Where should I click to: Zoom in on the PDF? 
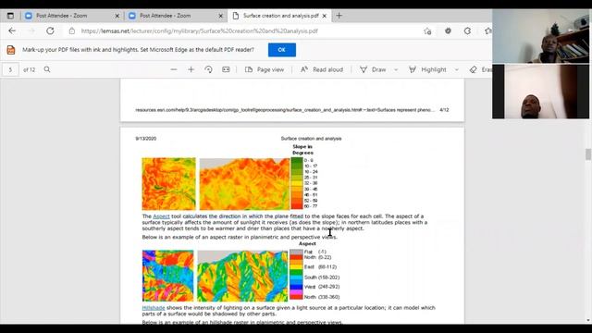[191, 69]
